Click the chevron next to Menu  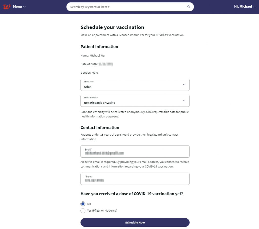[25, 7]
